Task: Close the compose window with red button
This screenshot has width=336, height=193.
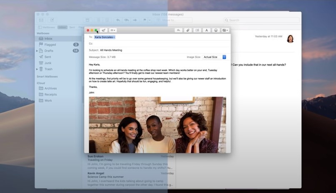Action: pyautogui.click(x=88, y=30)
